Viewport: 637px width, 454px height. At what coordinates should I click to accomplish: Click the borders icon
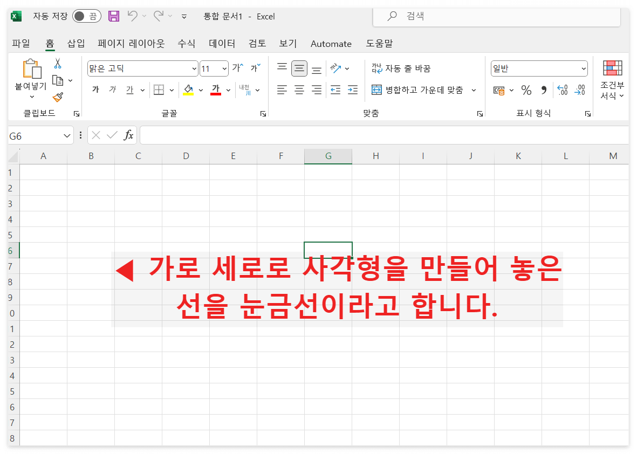[159, 90]
